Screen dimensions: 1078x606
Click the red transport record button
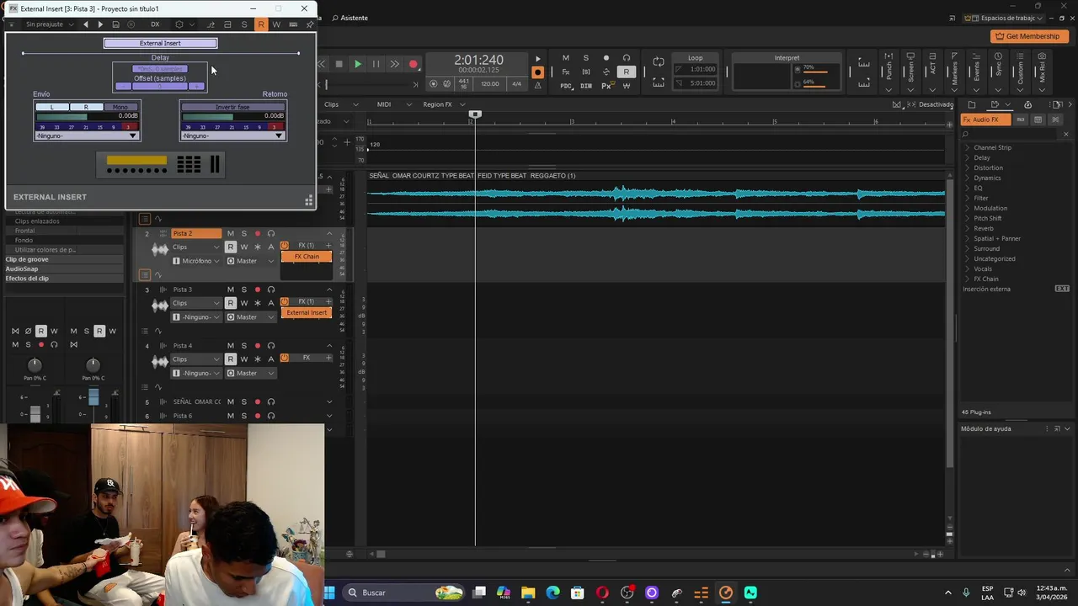tap(413, 64)
